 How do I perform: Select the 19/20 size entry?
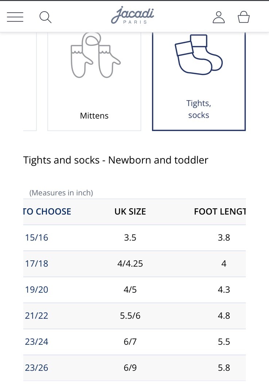36,289
